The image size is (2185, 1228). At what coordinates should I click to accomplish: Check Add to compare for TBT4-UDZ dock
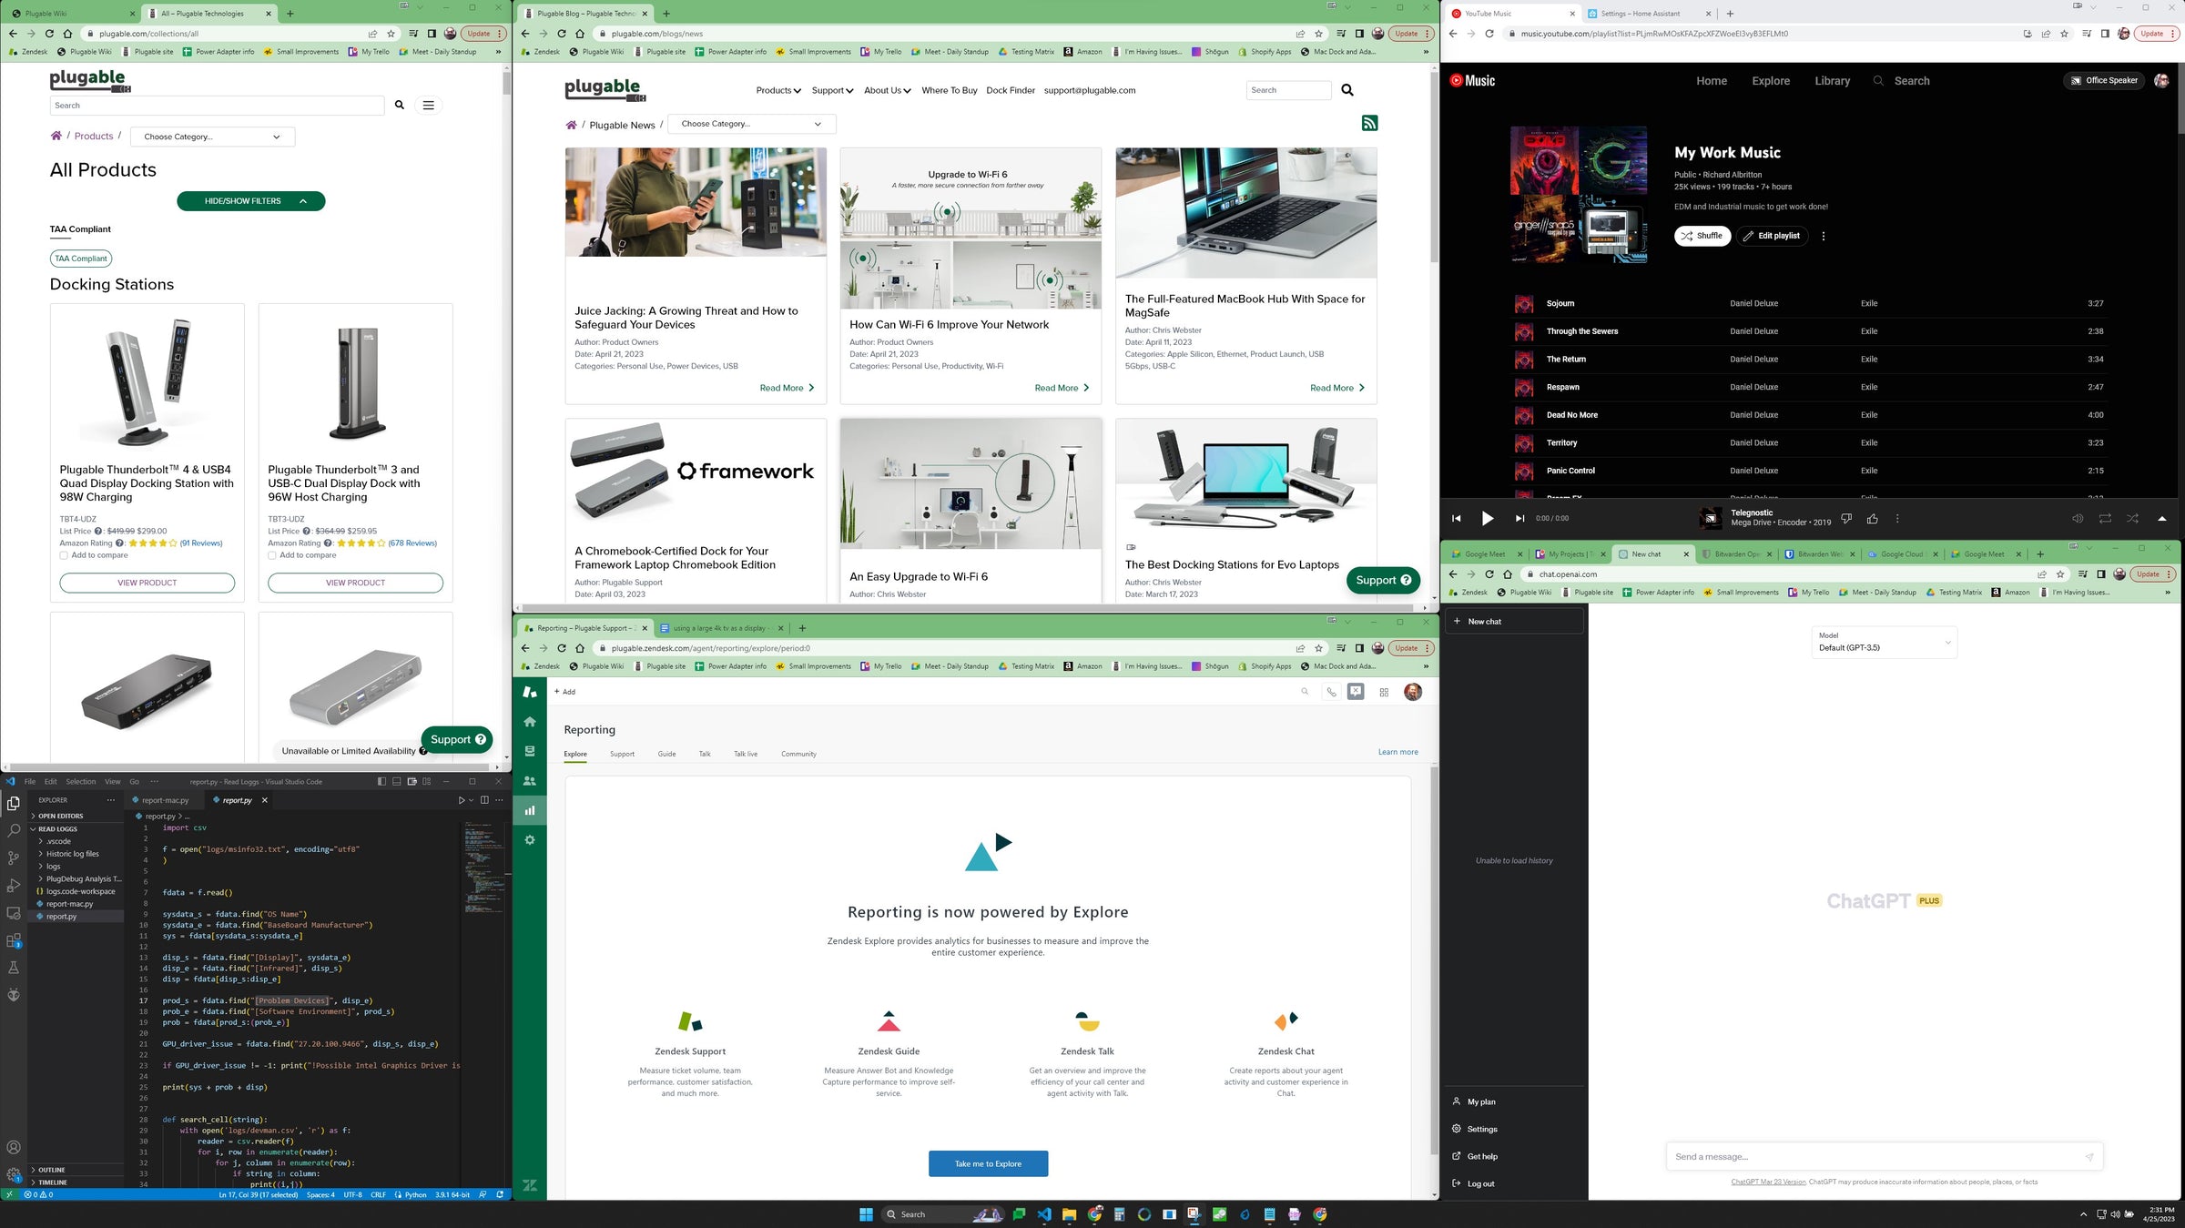[x=64, y=555]
